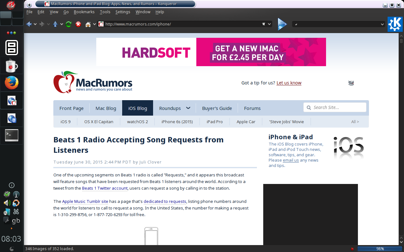Image resolution: width=404 pixels, height=252 pixels.
Task: Open URL history dropdown arrow
Action: 270,24
